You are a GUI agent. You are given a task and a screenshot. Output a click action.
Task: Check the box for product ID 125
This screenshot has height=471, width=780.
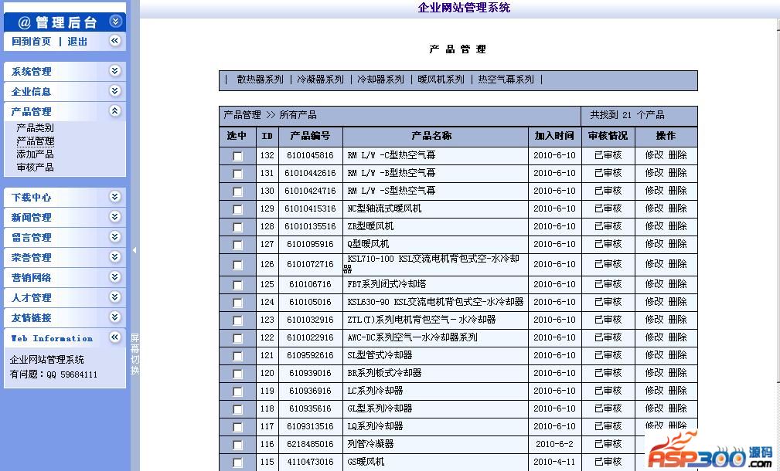pyautogui.click(x=238, y=285)
